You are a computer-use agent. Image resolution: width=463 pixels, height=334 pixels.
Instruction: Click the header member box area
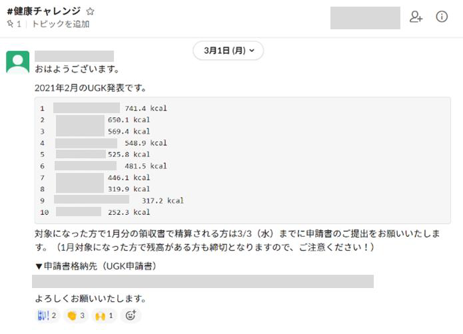[365, 18]
